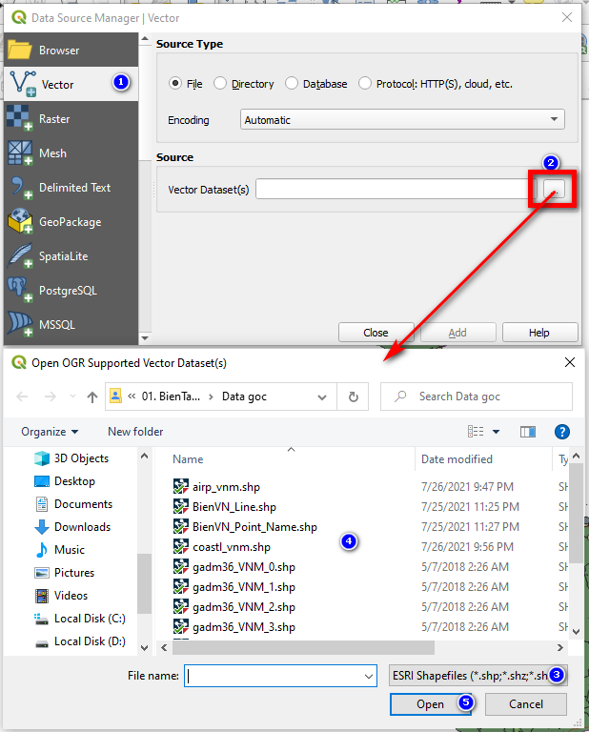The width and height of the screenshot is (589, 732).
Task: Open the GeoPackage source tab
Action: [71, 222]
